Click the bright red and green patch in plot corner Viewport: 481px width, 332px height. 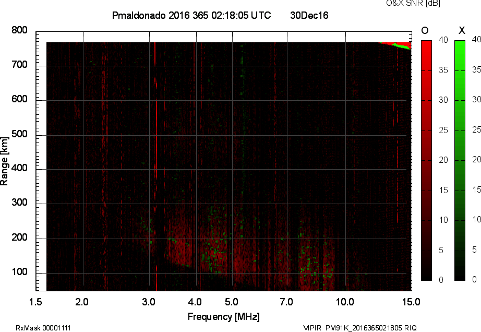(396, 45)
